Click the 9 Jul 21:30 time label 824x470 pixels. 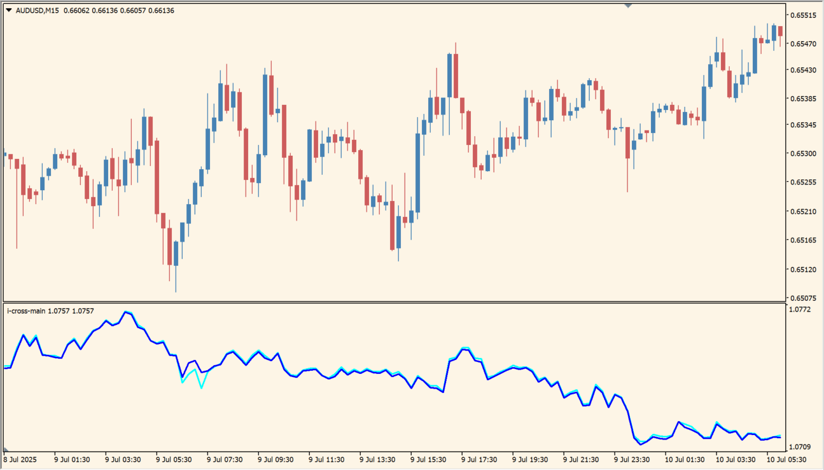[x=581, y=459]
